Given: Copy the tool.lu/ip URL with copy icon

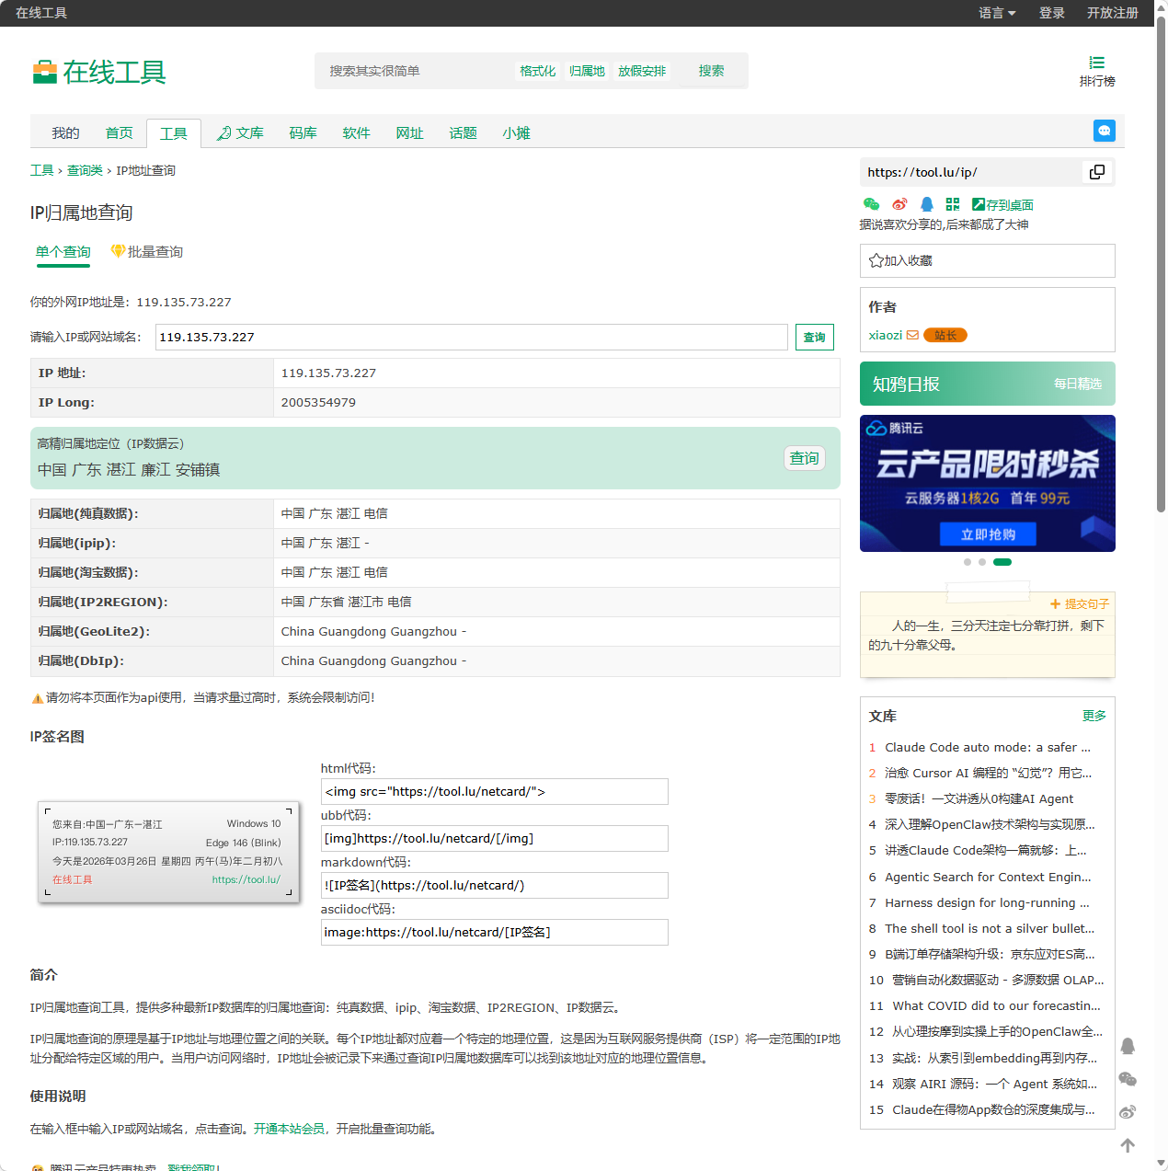Looking at the screenshot, I should [x=1096, y=172].
